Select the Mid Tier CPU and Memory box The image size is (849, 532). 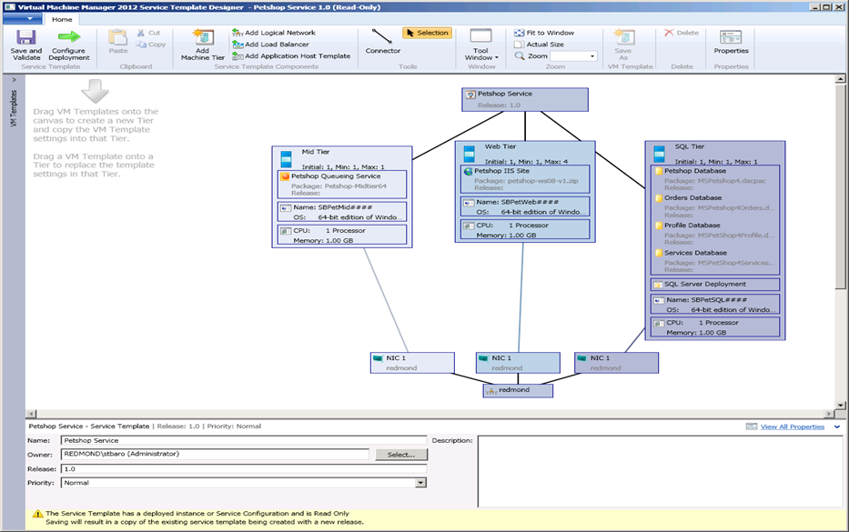341,235
